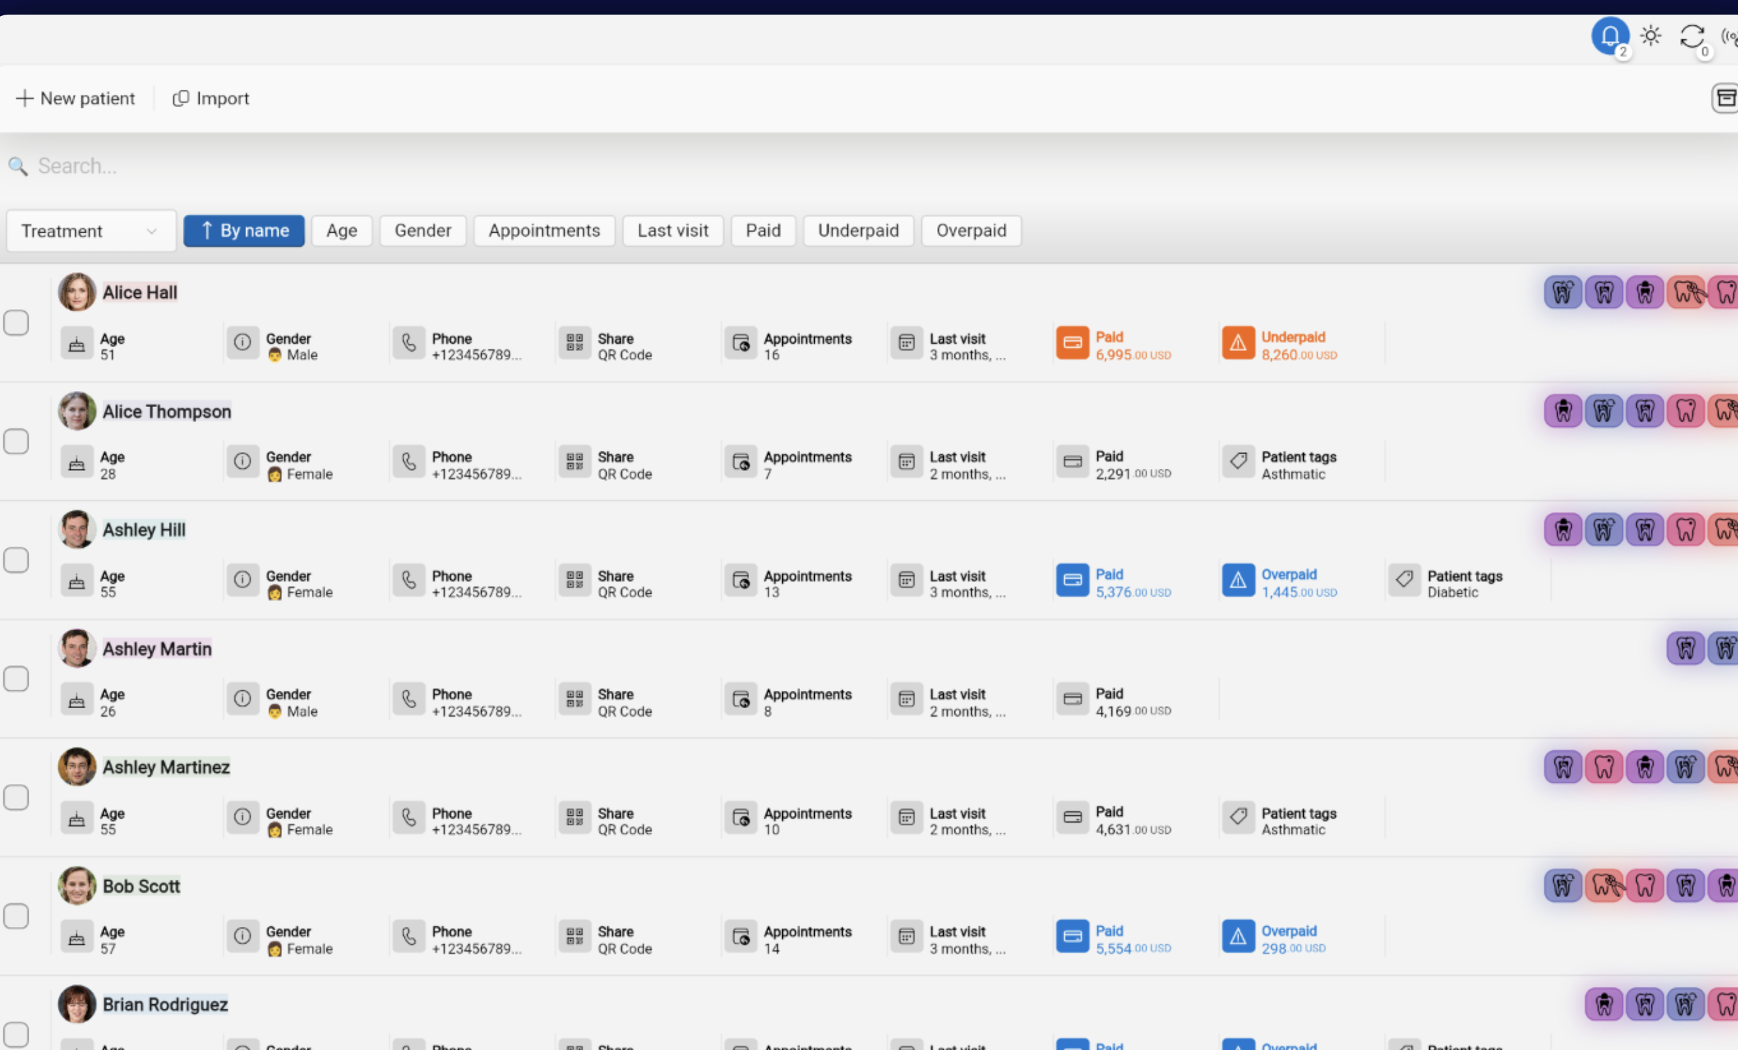1738x1050 pixels.
Task: Open Alice Hall's patient name
Action: pos(140,292)
